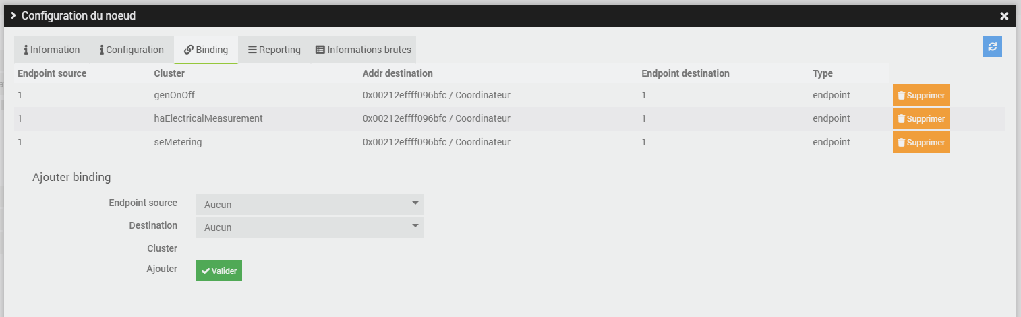Click the Addr destination column header

tap(397, 73)
